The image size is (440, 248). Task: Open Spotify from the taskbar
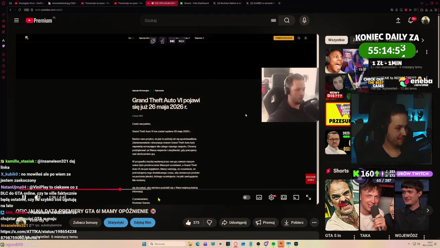click(x=273, y=244)
